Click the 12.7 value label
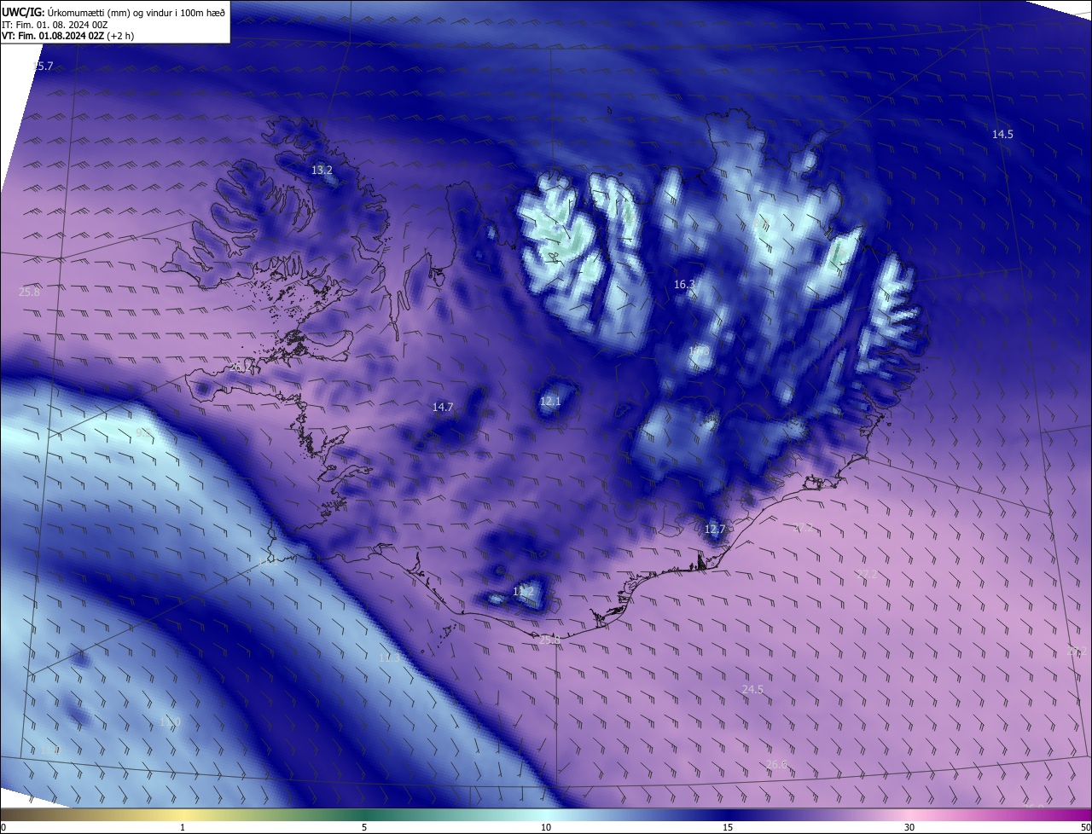This screenshot has width=1092, height=834. 715,530
